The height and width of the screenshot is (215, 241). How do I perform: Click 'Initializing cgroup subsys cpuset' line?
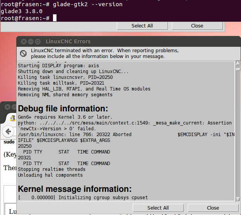pos(83,198)
